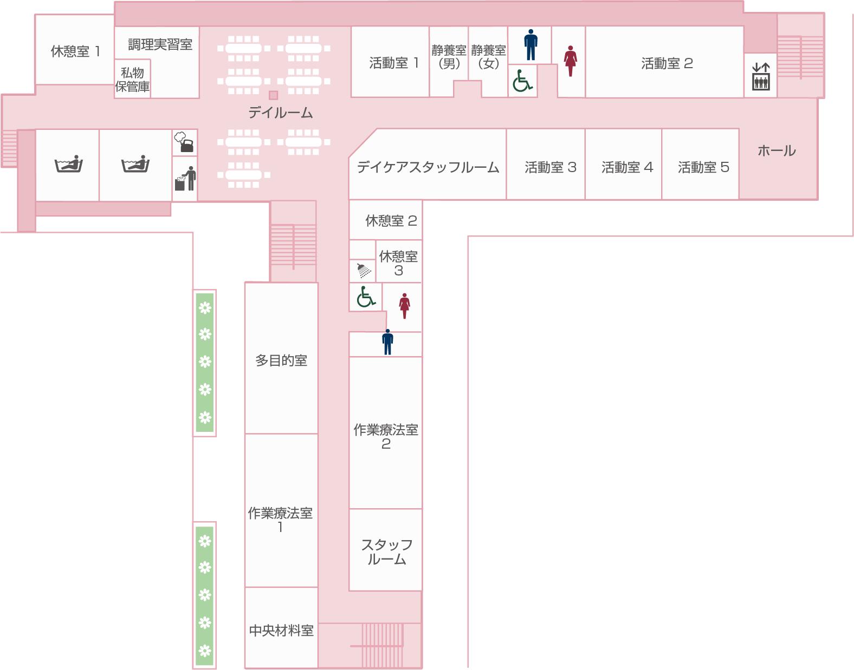Click the スタッフルーム room near the bottom
This screenshot has width=854, height=670.
386,550
